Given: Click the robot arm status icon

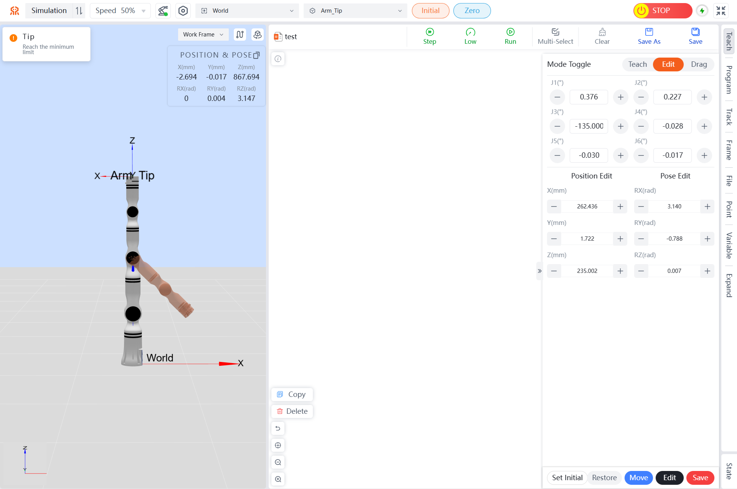Looking at the screenshot, I should [163, 11].
